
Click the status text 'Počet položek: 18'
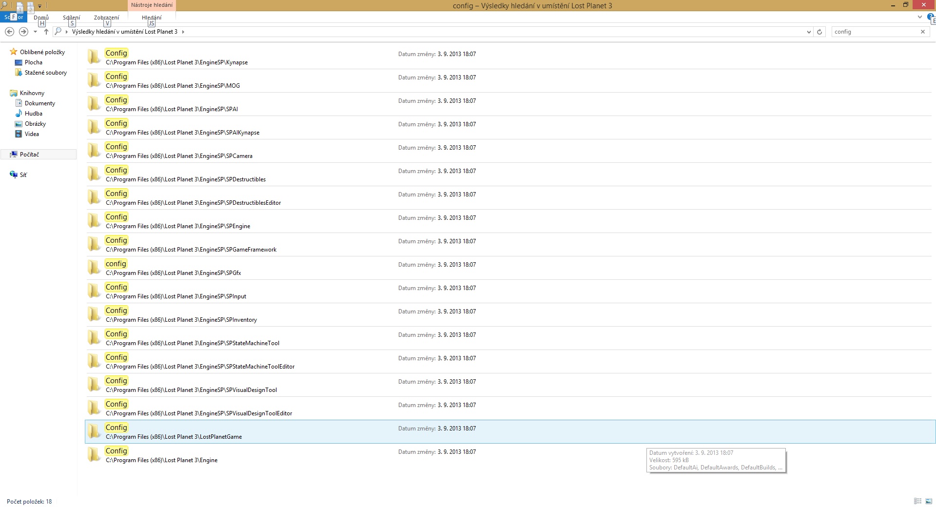click(x=29, y=502)
